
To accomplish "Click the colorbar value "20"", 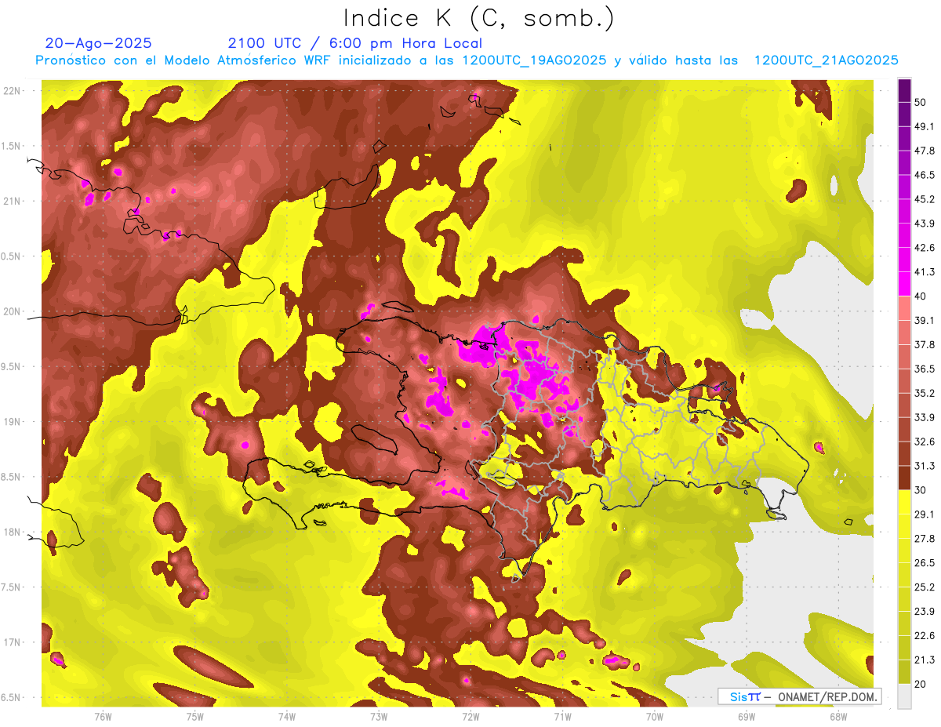I will 920,683.
